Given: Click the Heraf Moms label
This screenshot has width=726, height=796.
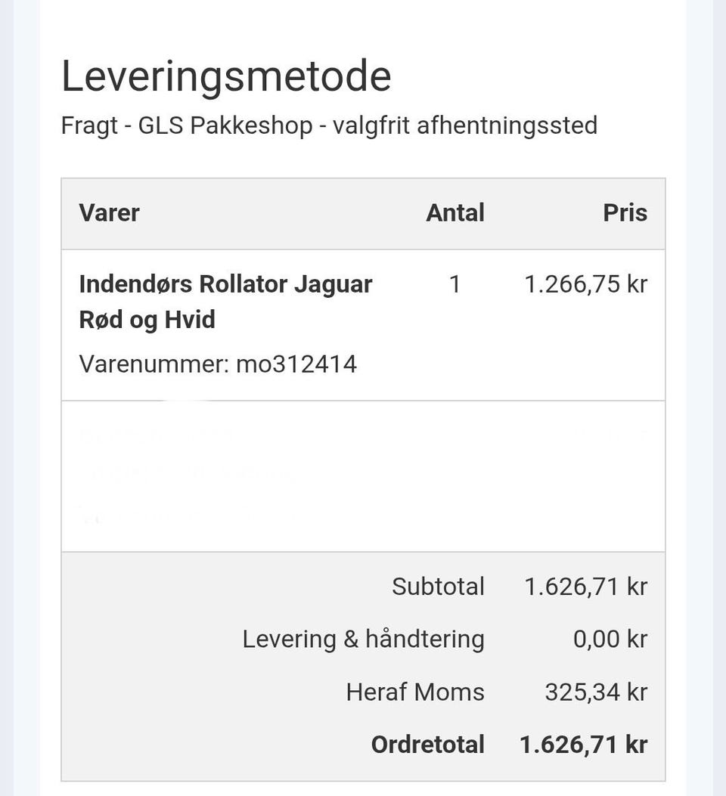Looking at the screenshot, I should pyautogui.click(x=415, y=692).
